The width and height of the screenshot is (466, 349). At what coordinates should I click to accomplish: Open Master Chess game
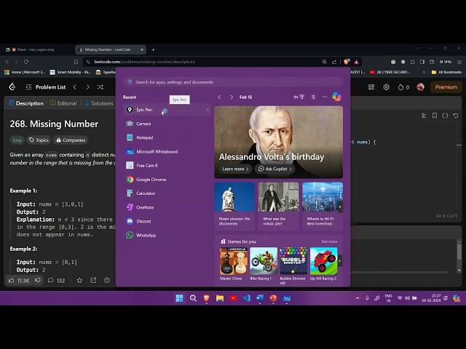point(234,264)
